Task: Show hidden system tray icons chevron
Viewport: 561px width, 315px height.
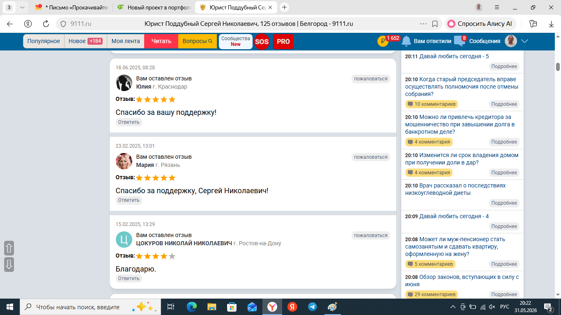Action: tap(453, 307)
